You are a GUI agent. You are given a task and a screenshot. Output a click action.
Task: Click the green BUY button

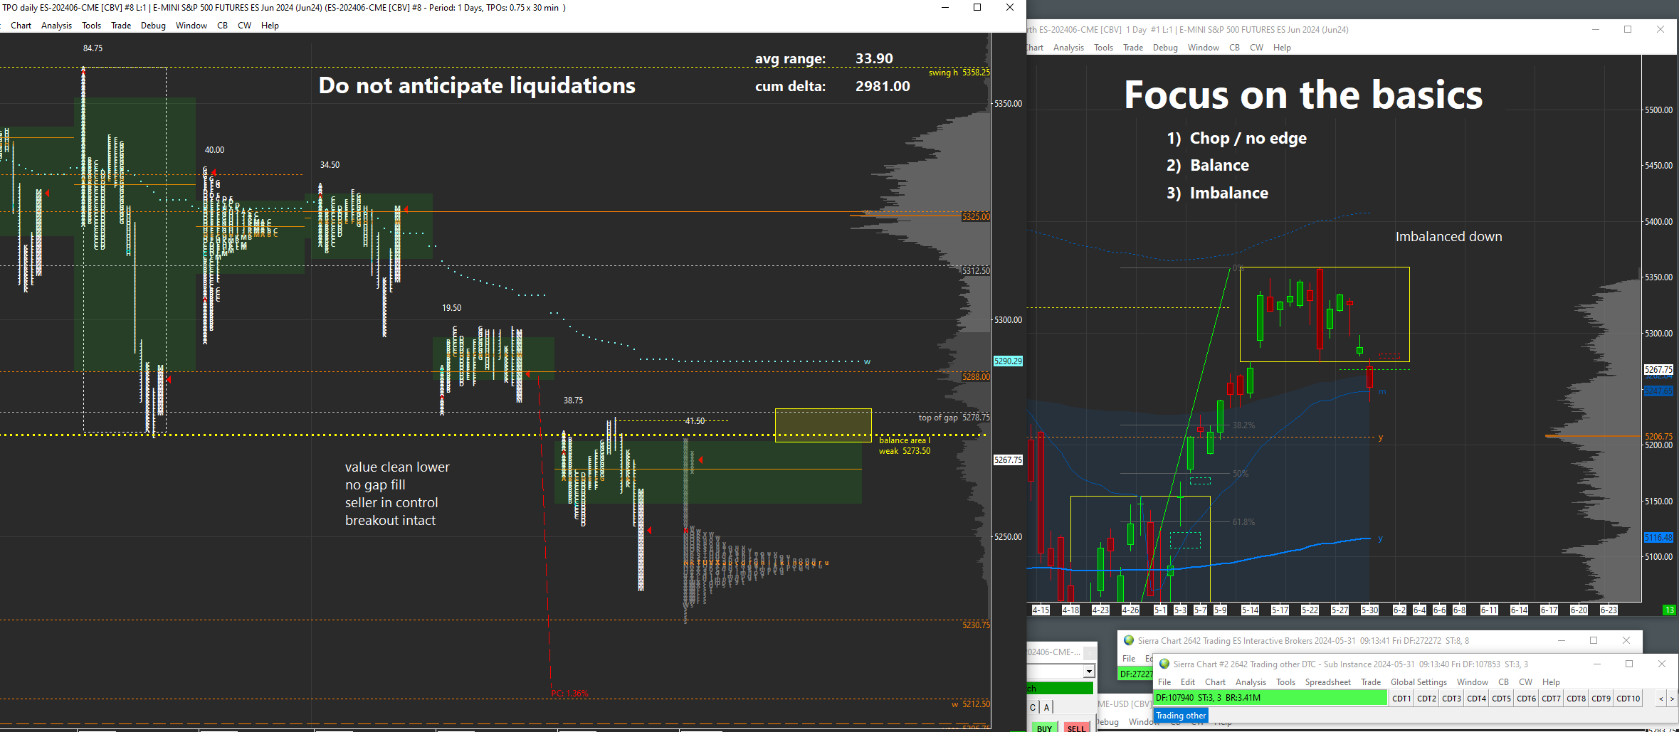tap(1044, 728)
